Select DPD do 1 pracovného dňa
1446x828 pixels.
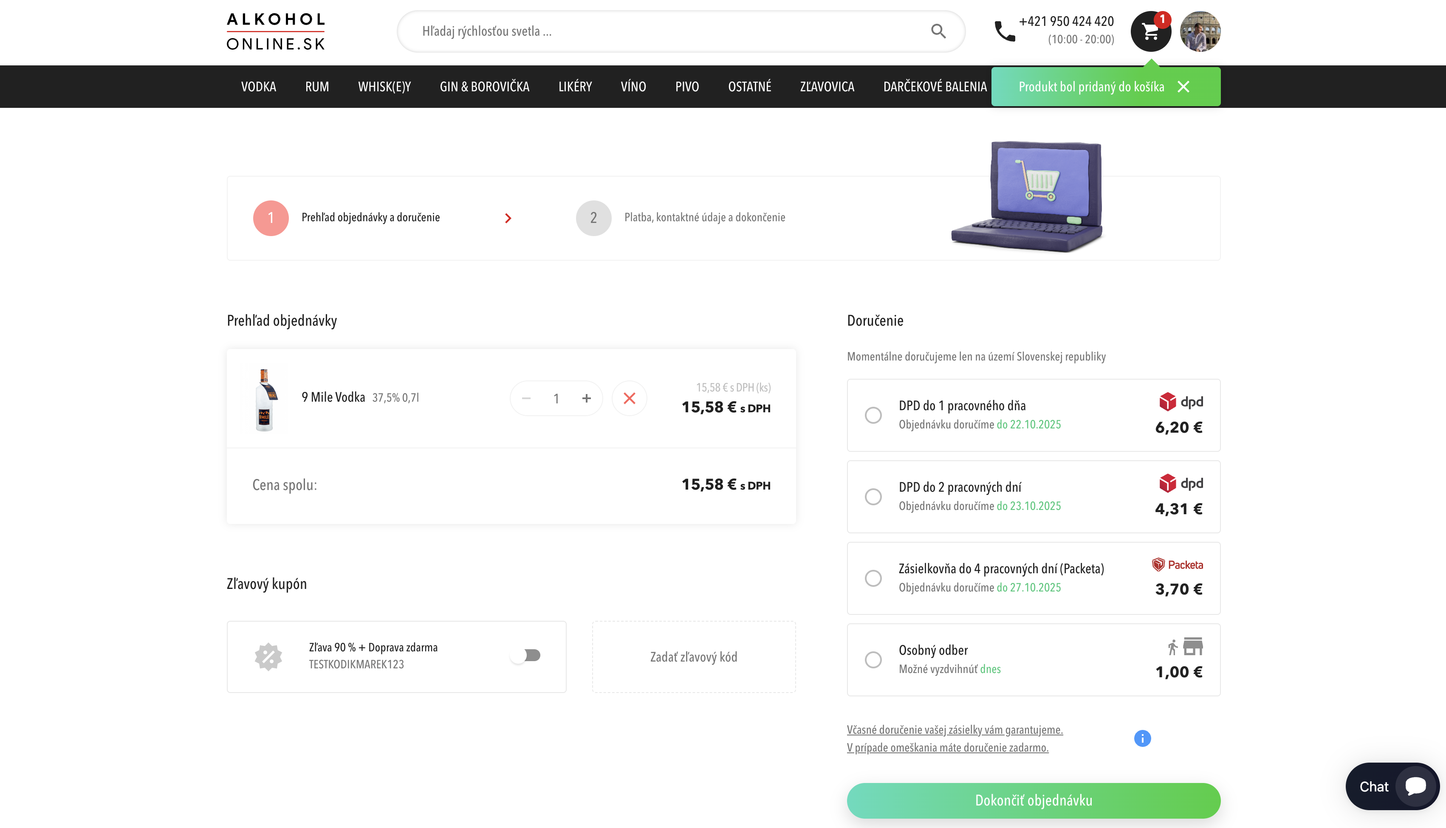pos(873,415)
